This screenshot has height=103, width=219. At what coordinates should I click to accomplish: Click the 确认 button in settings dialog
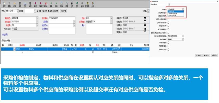pyautogui.click(x=207, y=56)
